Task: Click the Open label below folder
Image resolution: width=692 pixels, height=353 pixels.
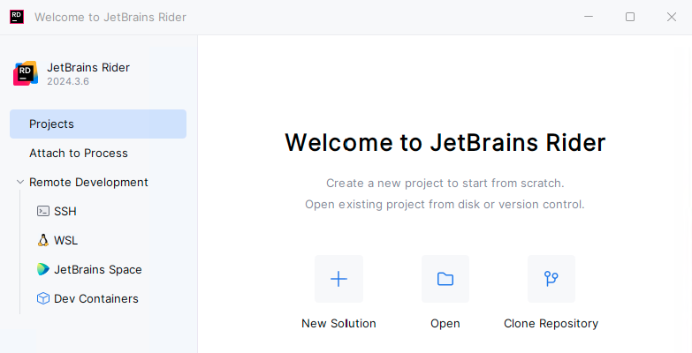Action: pyautogui.click(x=445, y=324)
